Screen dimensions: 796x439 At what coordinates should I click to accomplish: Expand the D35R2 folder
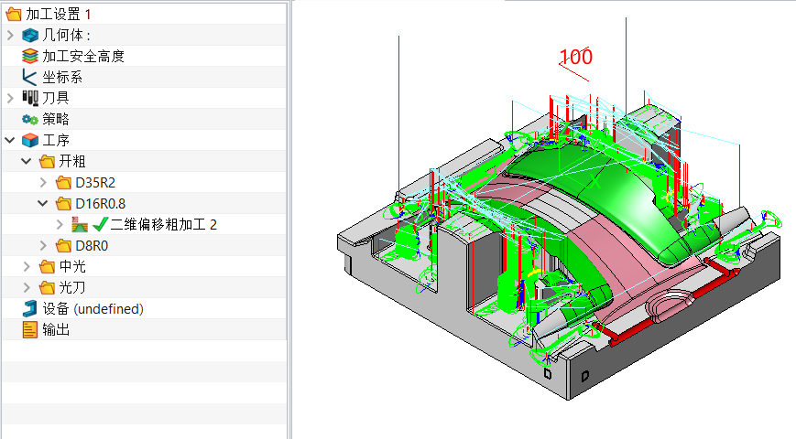[44, 183]
